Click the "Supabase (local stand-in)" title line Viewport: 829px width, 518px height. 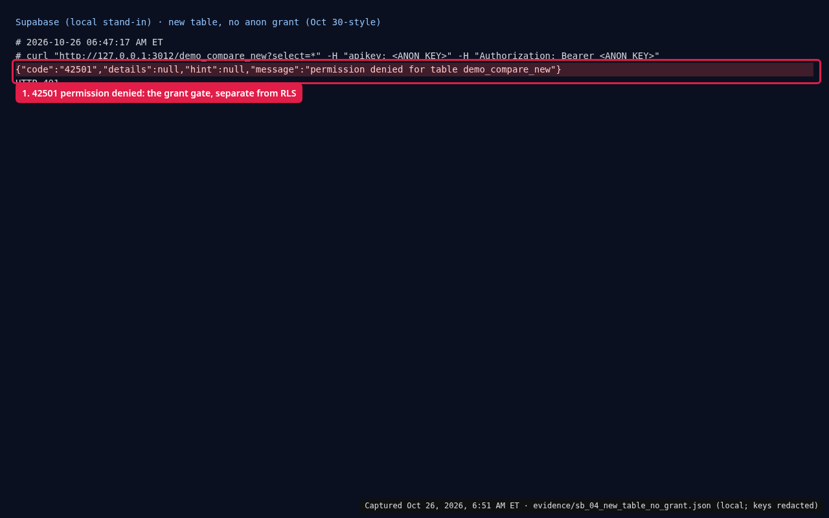(198, 22)
